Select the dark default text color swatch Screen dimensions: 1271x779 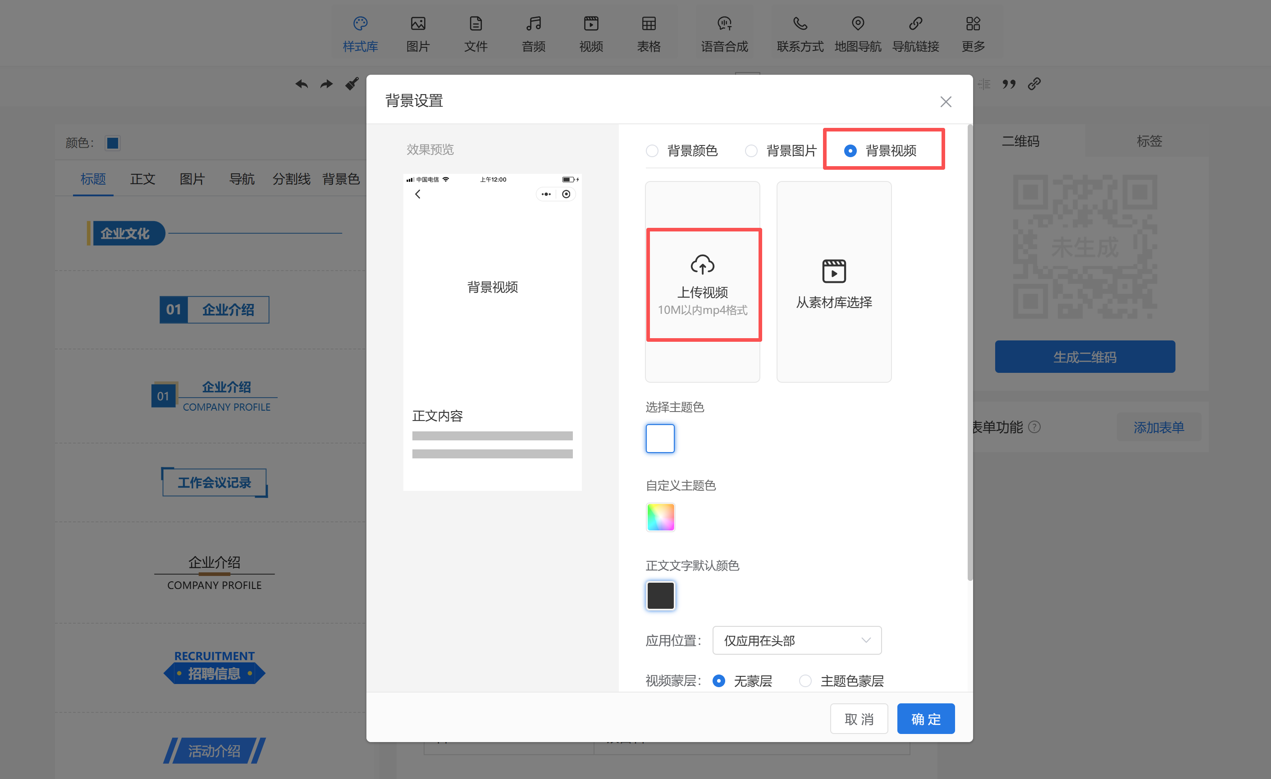point(660,596)
